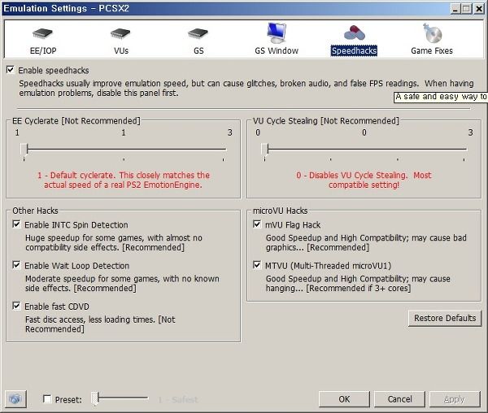Click the GS Window monitor icon
The image size is (488, 413).
pyautogui.click(x=277, y=33)
